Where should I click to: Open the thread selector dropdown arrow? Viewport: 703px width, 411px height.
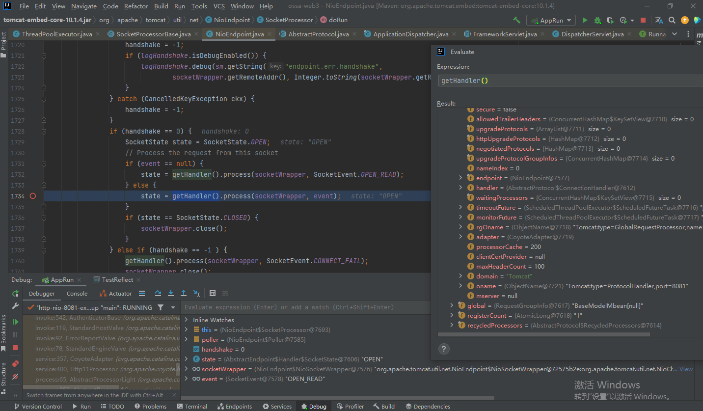[x=173, y=307]
